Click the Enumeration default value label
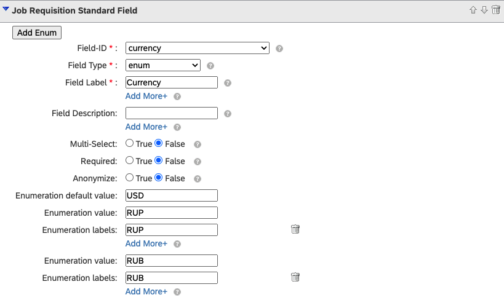Viewport: 504px width, 303px height. (x=66, y=195)
